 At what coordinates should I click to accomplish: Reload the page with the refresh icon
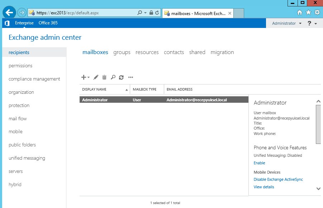click(x=157, y=13)
